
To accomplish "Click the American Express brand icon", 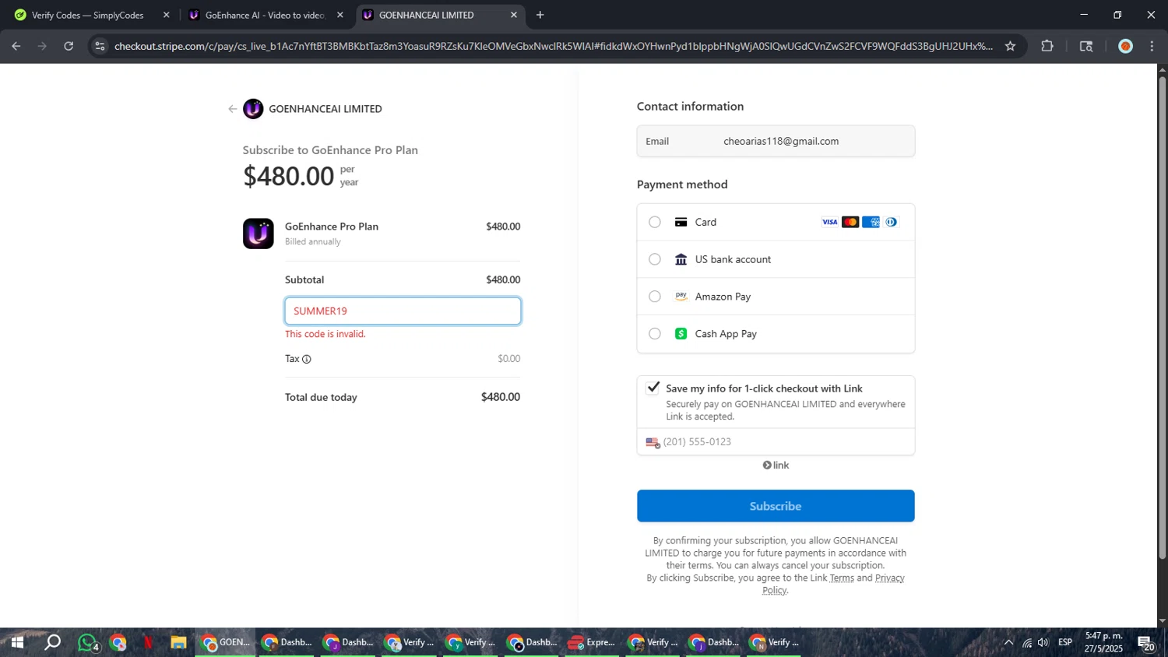I will (871, 222).
